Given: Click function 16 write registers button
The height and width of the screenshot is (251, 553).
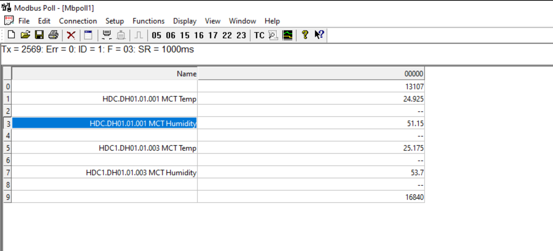Looking at the screenshot, I should click(x=199, y=35).
